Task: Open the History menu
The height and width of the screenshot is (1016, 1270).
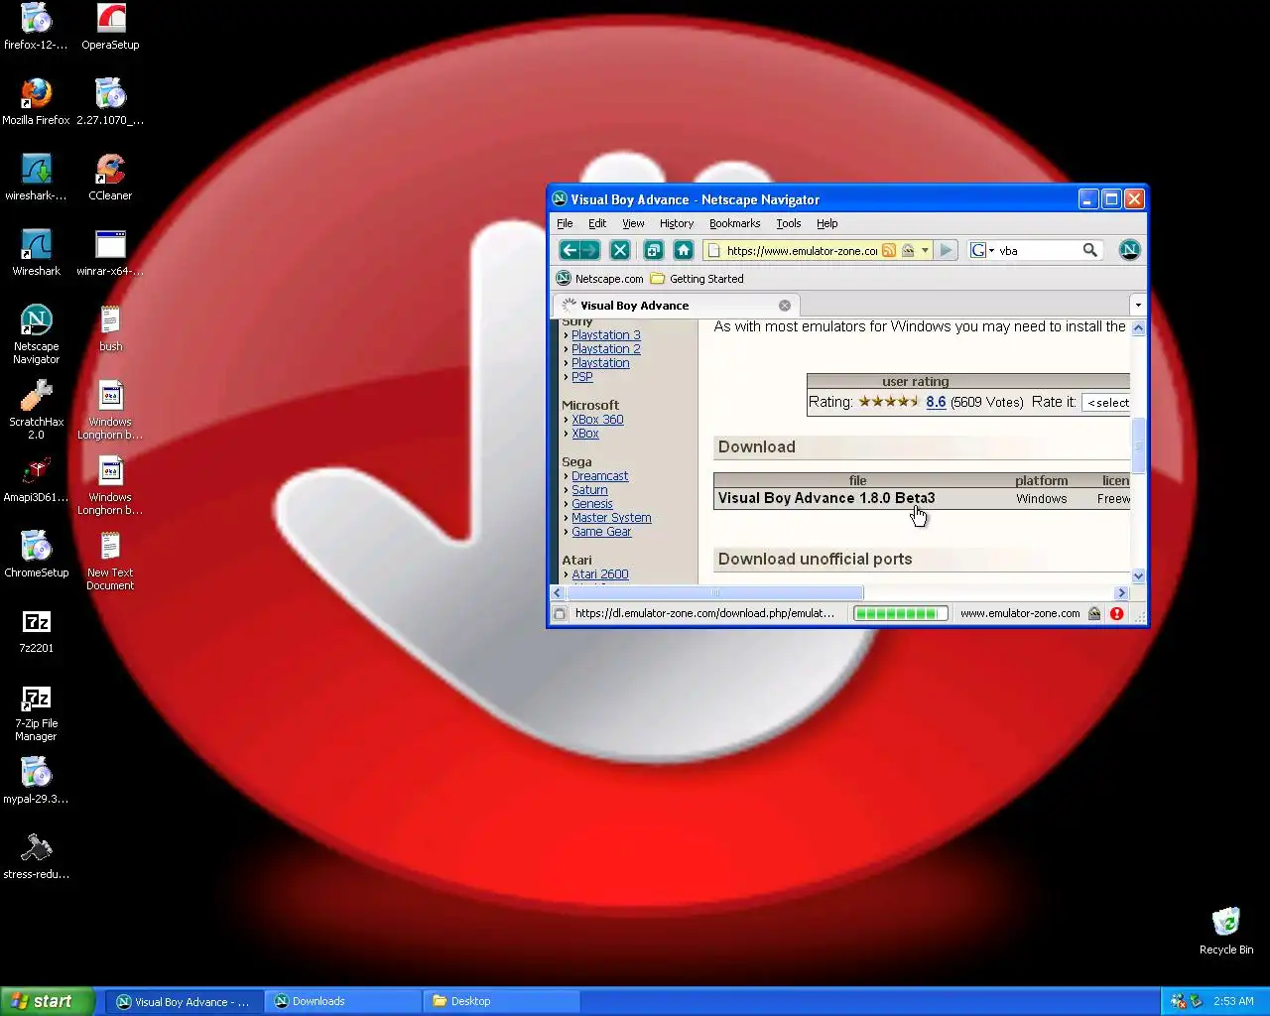Action: (677, 223)
